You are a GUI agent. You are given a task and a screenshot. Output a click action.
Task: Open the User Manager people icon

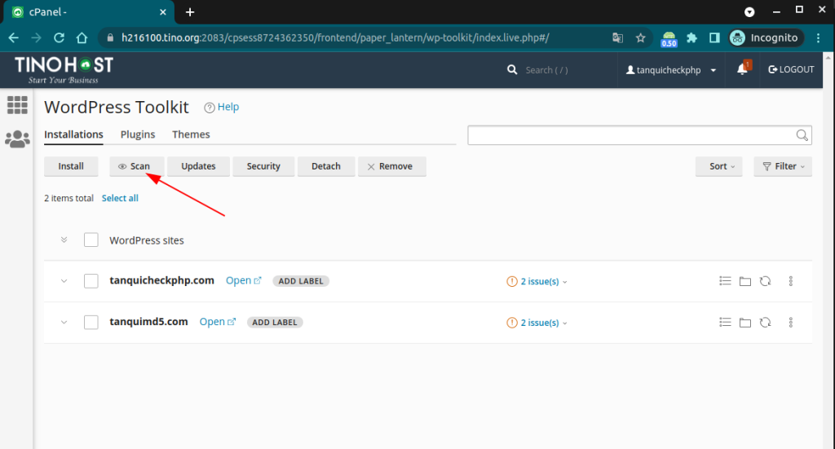[17, 139]
